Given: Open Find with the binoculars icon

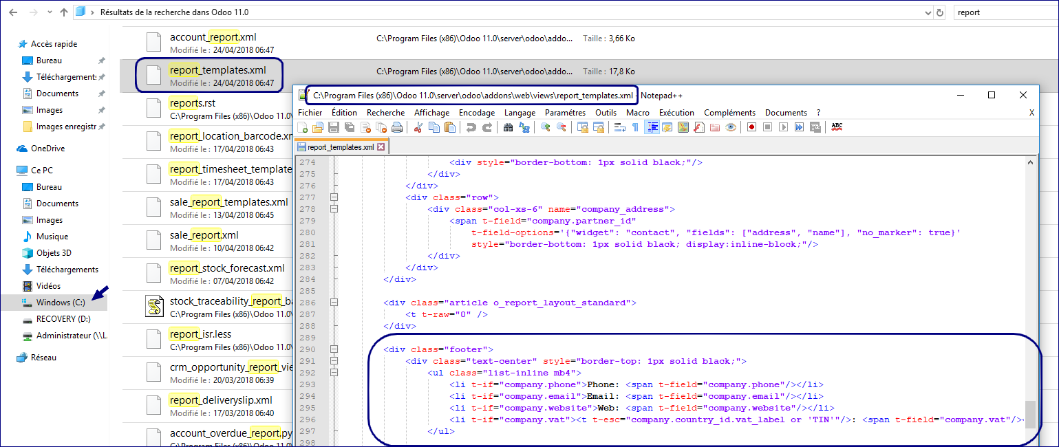Looking at the screenshot, I should click(x=509, y=127).
